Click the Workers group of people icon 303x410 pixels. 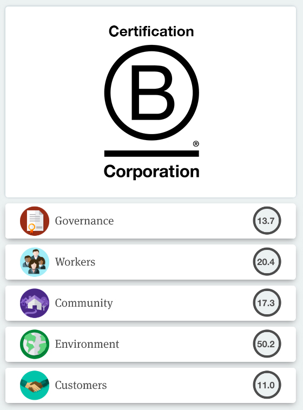[x=35, y=262]
